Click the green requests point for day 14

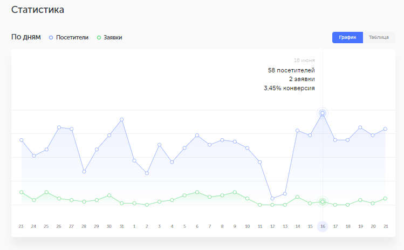[x=297, y=197]
